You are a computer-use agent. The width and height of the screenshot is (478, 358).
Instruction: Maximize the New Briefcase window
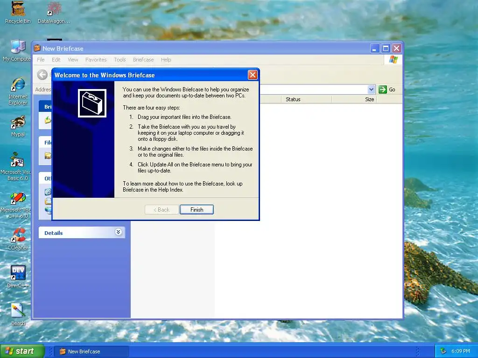pyautogui.click(x=386, y=48)
